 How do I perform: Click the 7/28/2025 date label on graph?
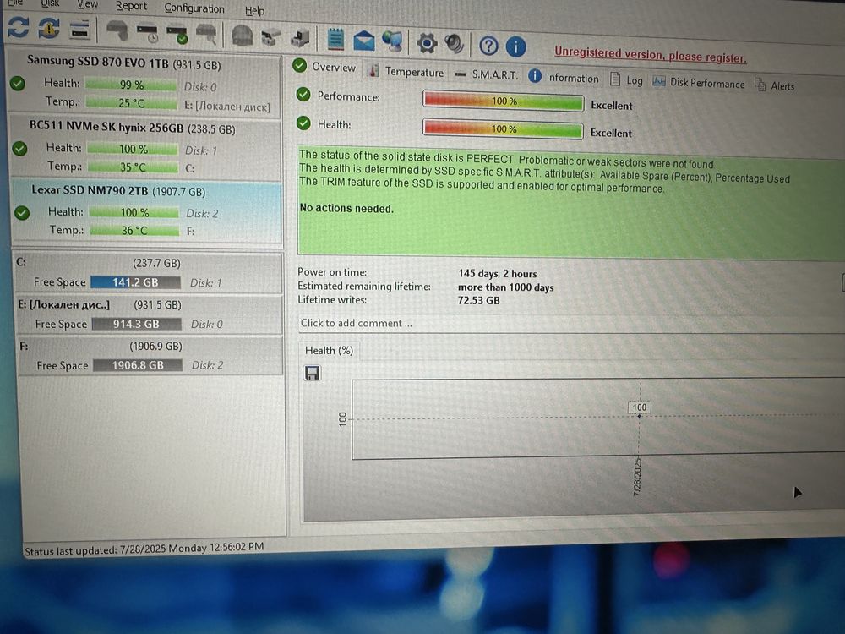[637, 477]
